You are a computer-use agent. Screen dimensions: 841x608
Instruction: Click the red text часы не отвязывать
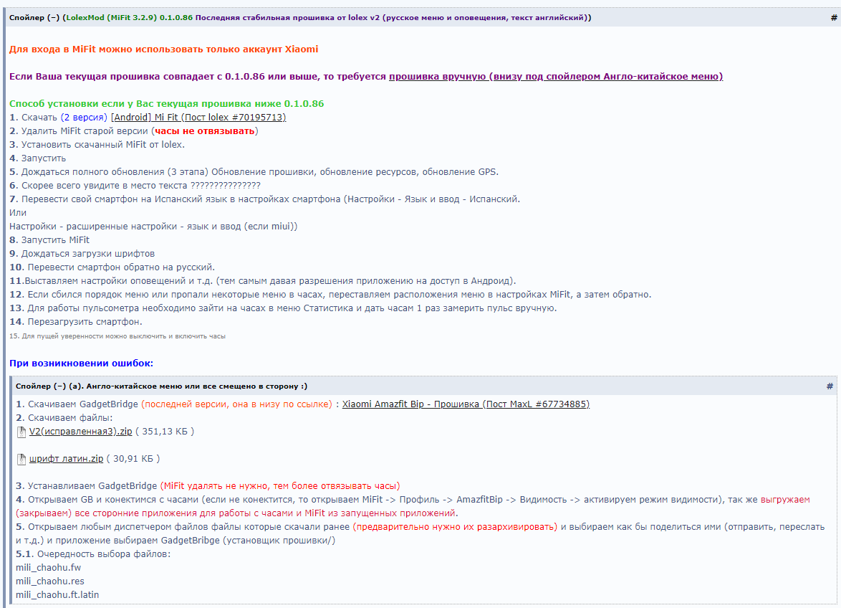204,131
